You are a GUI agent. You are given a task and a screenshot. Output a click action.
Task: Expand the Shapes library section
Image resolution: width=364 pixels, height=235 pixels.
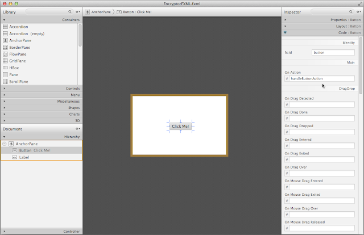(x=4, y=108)
